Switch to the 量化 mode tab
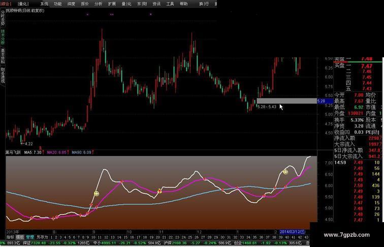384x247 pixels. 23,4
